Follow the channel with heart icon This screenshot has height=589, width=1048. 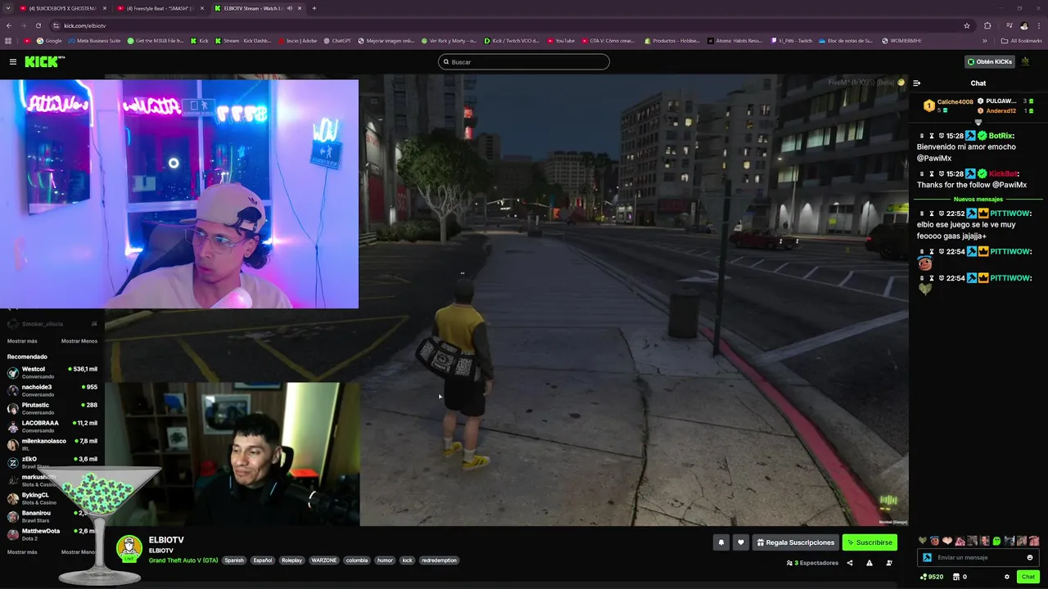point(741,542)
